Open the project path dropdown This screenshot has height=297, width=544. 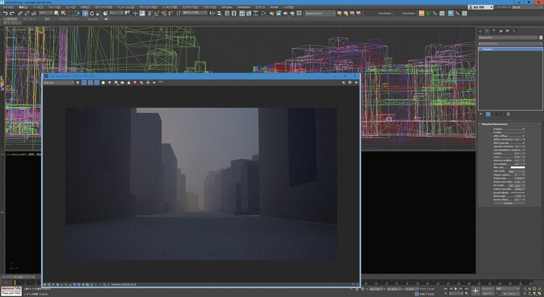click(x=320, y=13)
